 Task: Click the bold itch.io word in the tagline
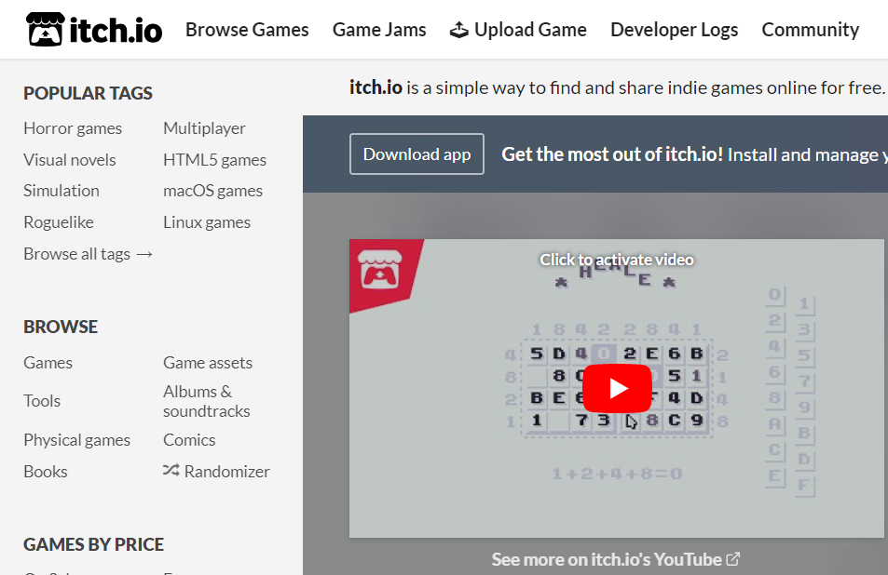coord(376,87)
